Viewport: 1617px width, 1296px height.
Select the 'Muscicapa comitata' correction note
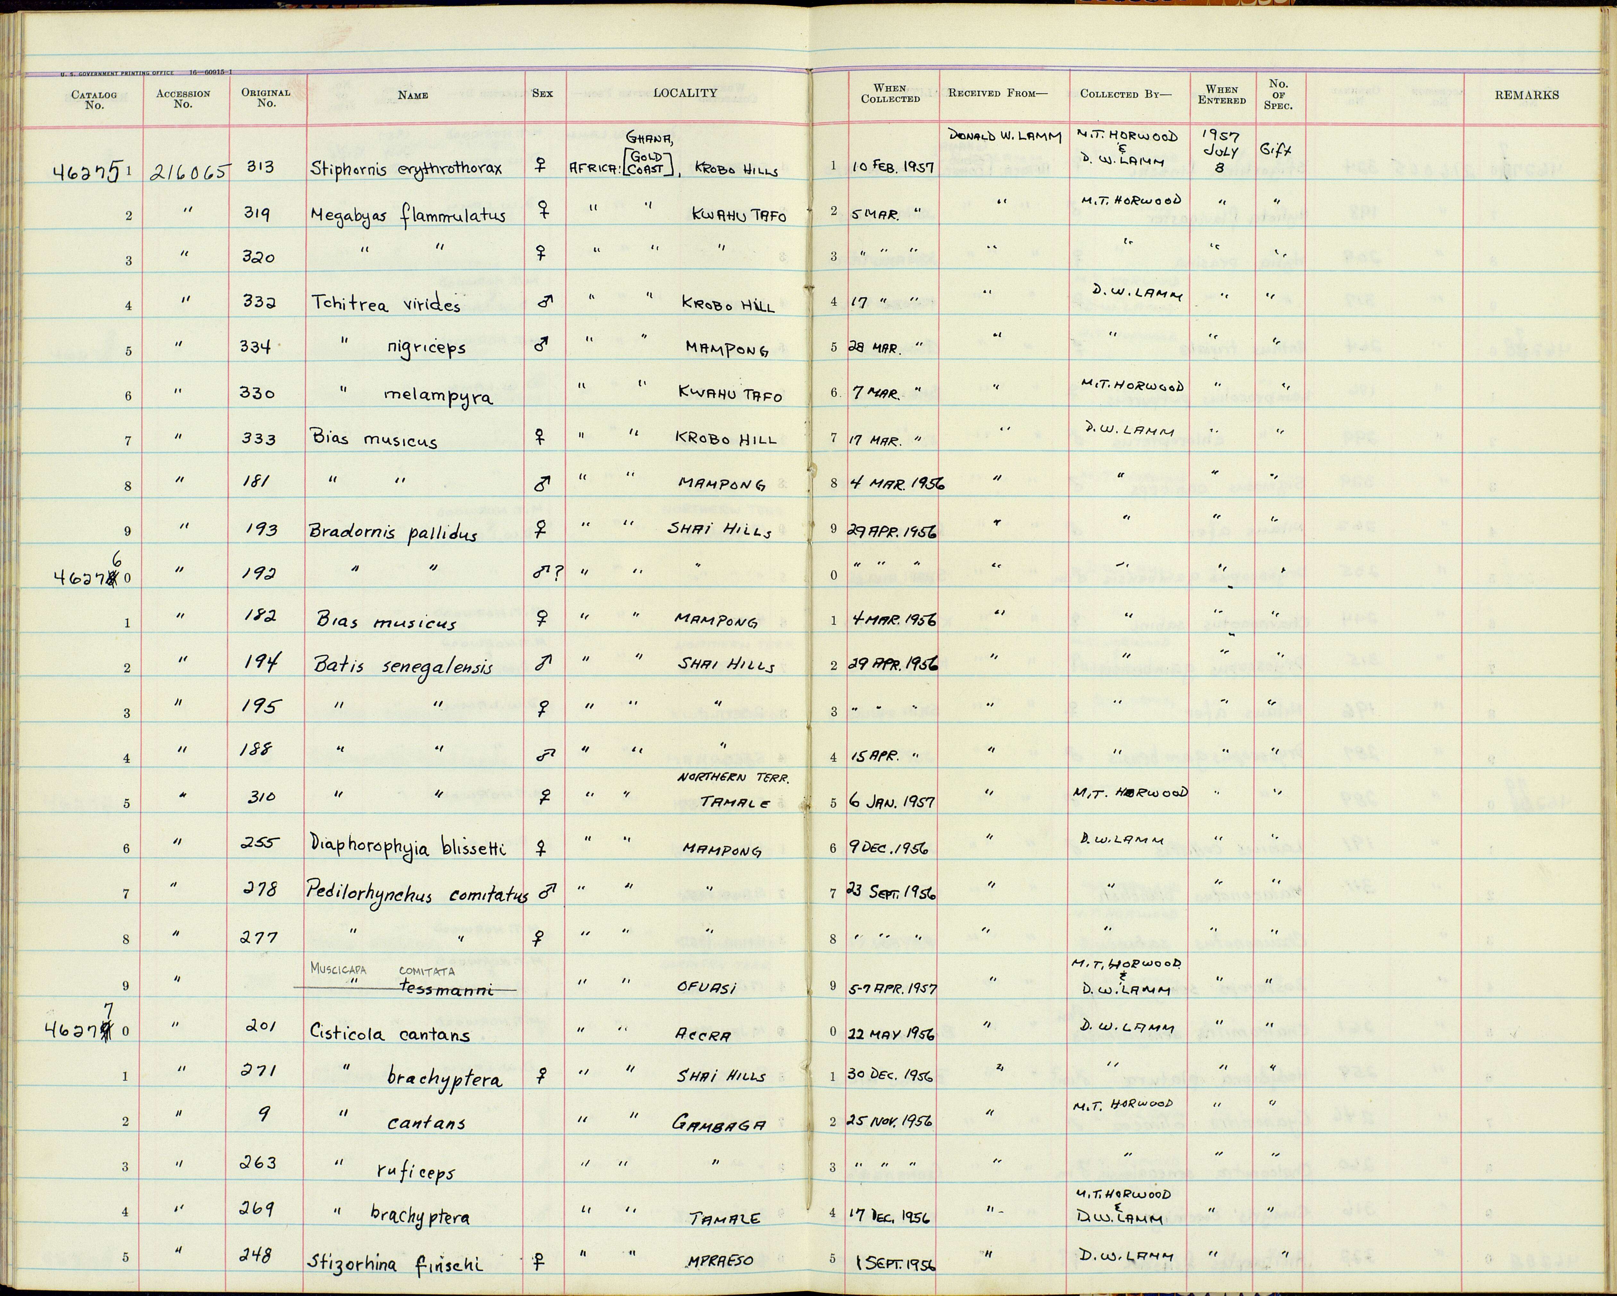pyautogui.click(x=383, y=971)
